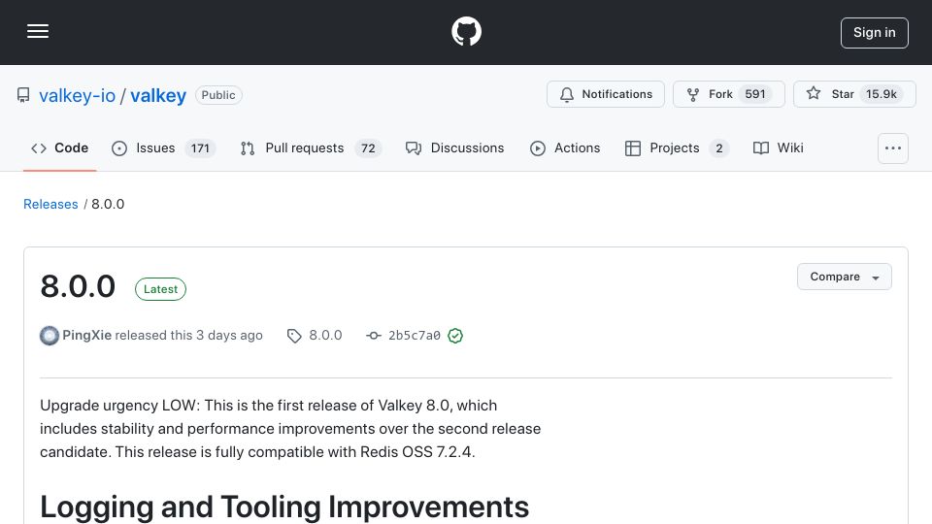Open the Pull requests tab

[x=311, y=147]
